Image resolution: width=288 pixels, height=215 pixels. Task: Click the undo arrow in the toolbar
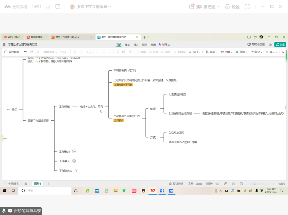26,52
